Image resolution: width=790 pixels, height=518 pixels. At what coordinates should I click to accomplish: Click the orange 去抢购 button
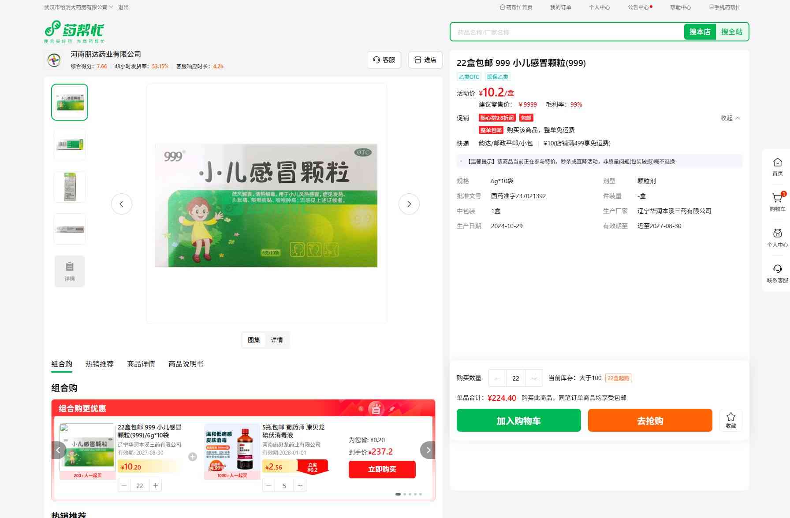tap(650, 421)
